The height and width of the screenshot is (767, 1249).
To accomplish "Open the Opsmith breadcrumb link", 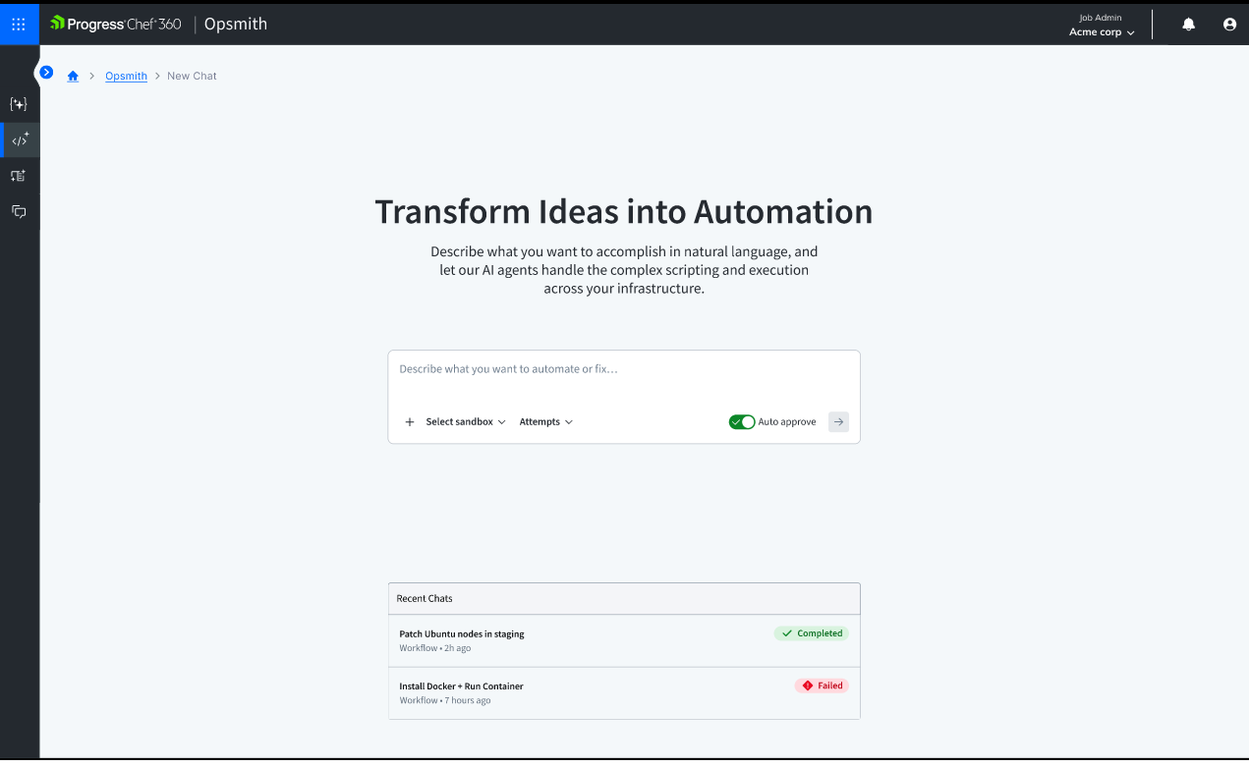I will coord(126,76).
